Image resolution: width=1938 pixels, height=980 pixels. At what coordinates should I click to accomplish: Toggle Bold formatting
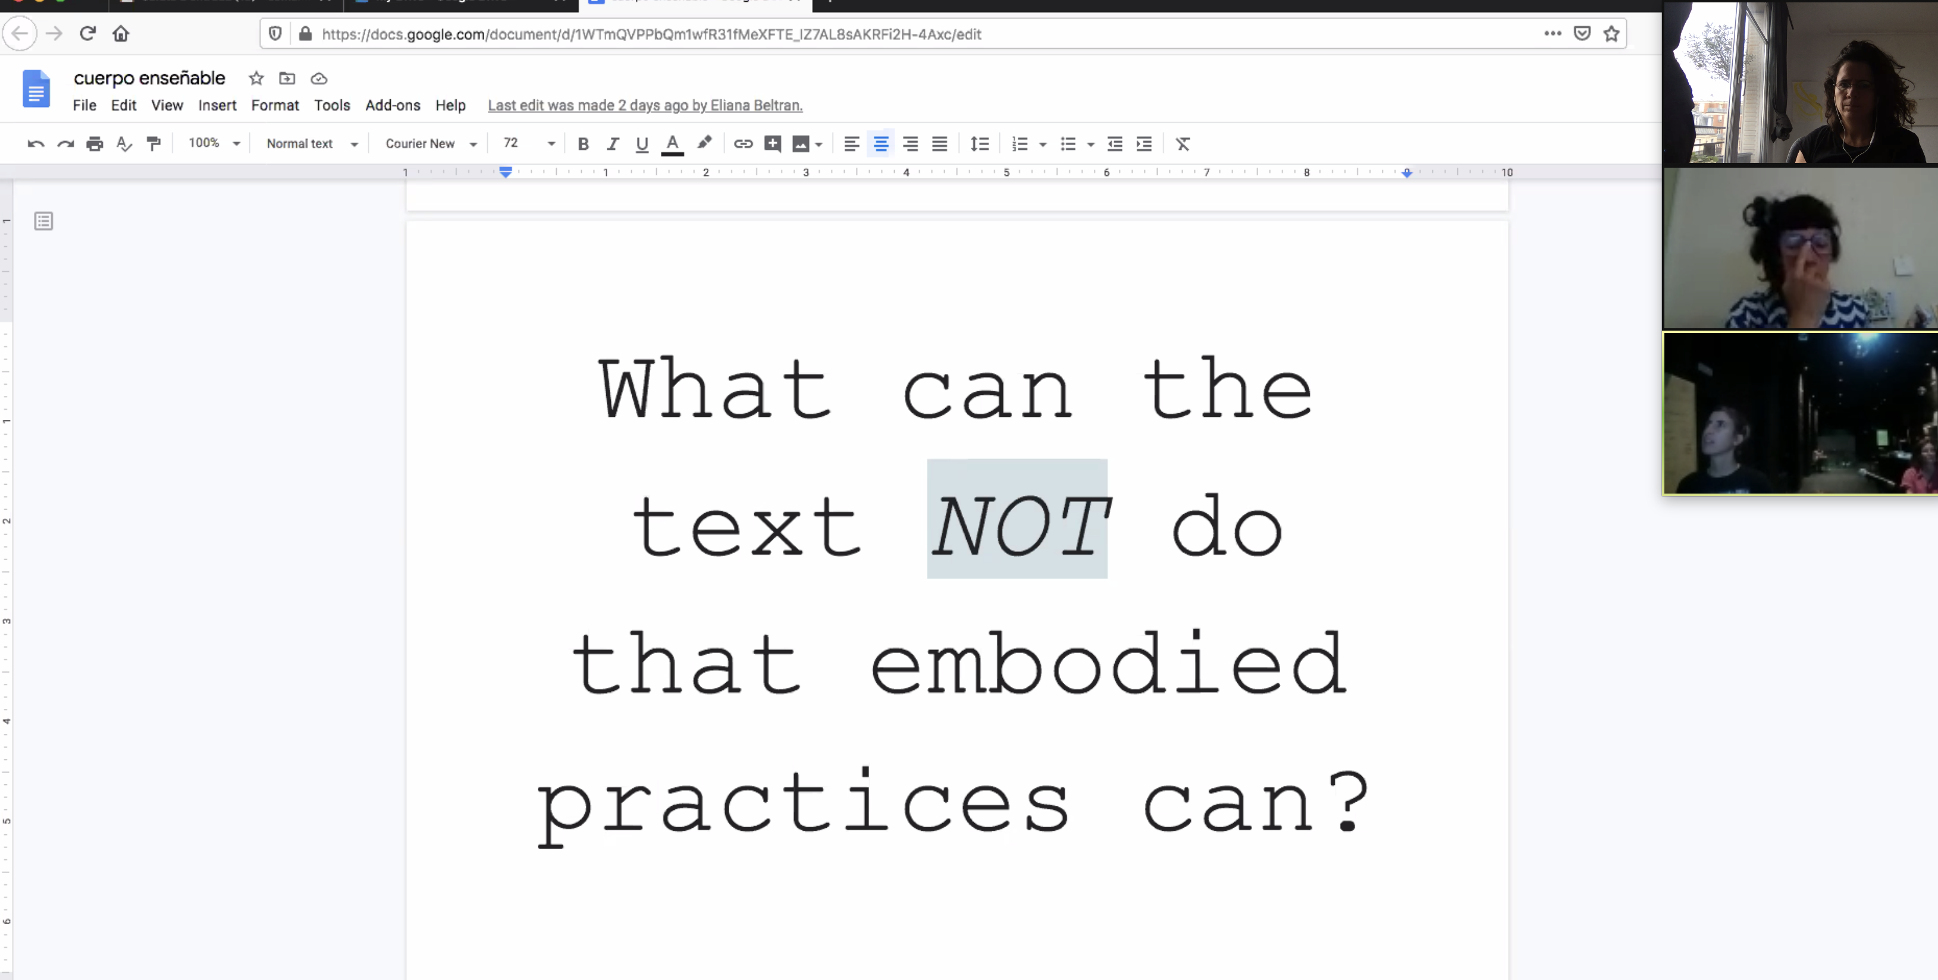point(582,144)
